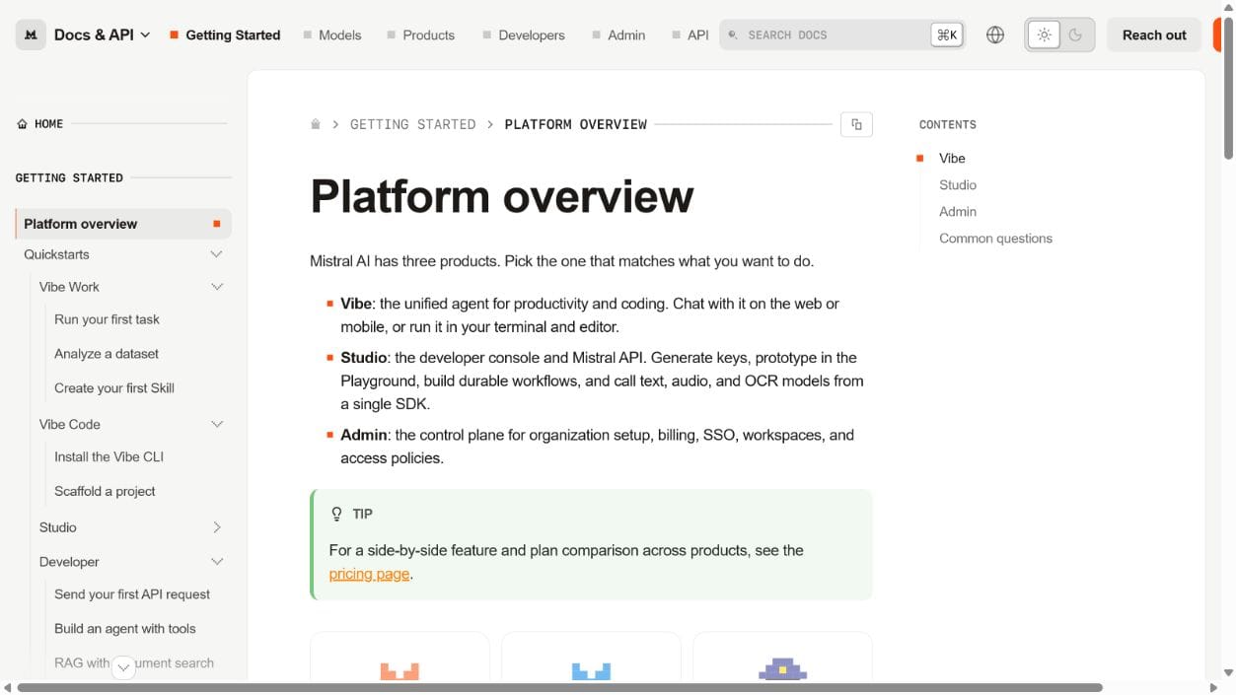Image resolution: width=1236 pixels, height=695 pixels.
Task: Open the API tab
Action: pos(691,35)
